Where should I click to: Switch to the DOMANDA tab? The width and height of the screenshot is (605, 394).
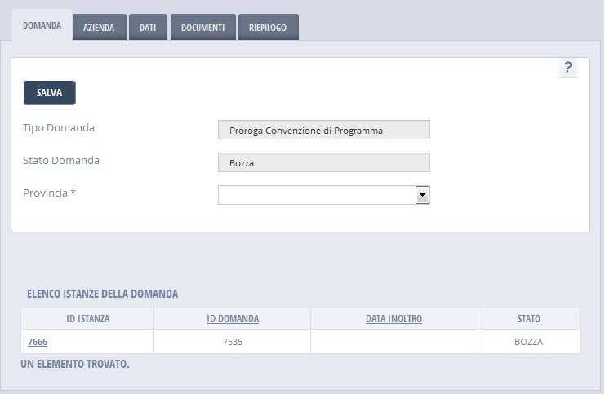click(42, 26)
